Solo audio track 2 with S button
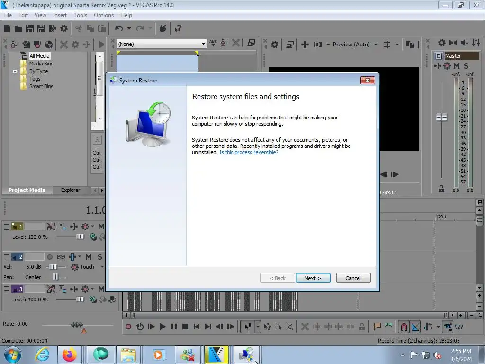 pos(99,257)
